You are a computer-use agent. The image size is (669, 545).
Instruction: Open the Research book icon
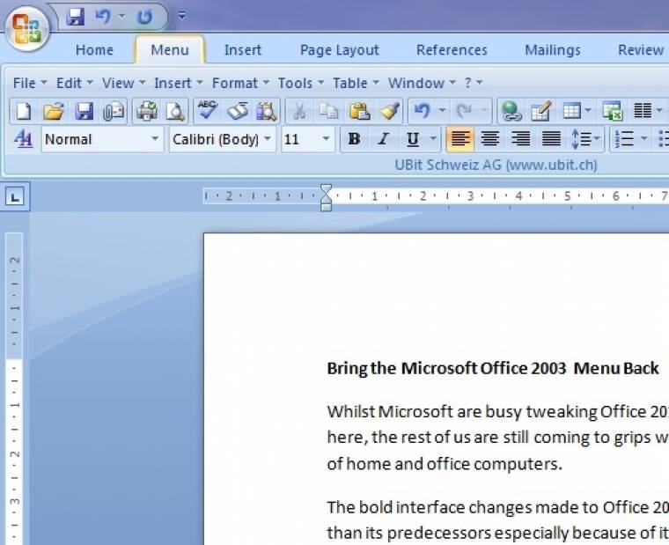pos(237,111)
